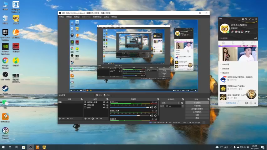Click OBS 退出 exit button
The image size is (267, 150).
[197, 118]
